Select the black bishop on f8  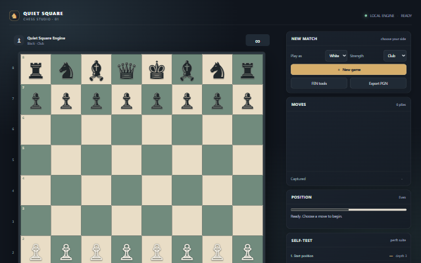coord(187,70)
